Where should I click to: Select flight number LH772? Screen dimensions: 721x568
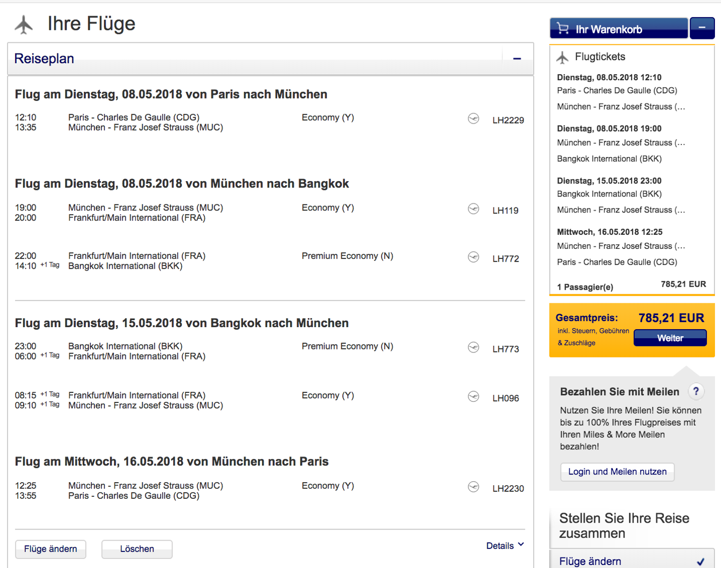(x=505, y=259)
